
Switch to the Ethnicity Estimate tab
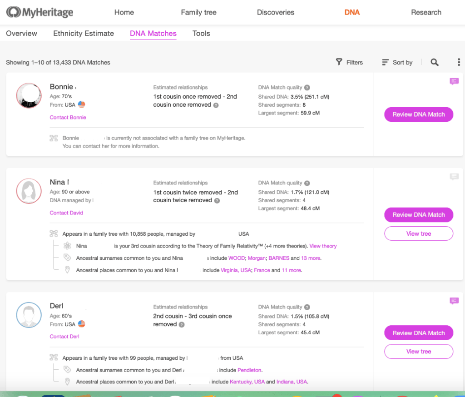[84, 33]
